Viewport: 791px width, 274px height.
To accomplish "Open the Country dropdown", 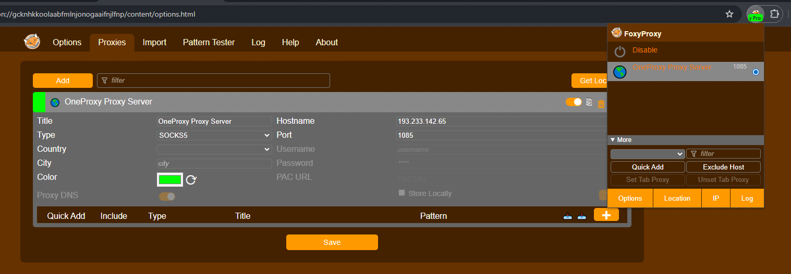I will pyautogui.click(x=214, y=149).
